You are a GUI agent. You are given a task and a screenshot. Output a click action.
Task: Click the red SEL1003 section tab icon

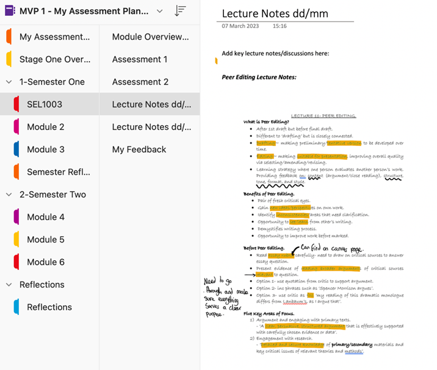(16, 104)
